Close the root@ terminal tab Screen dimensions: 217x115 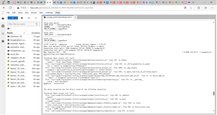71,17
